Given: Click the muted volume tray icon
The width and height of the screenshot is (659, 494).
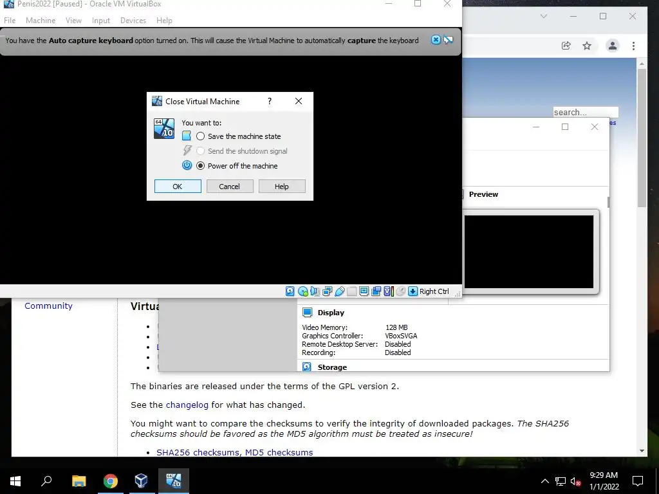Looking at the screenshot, I should click(576, 481).
